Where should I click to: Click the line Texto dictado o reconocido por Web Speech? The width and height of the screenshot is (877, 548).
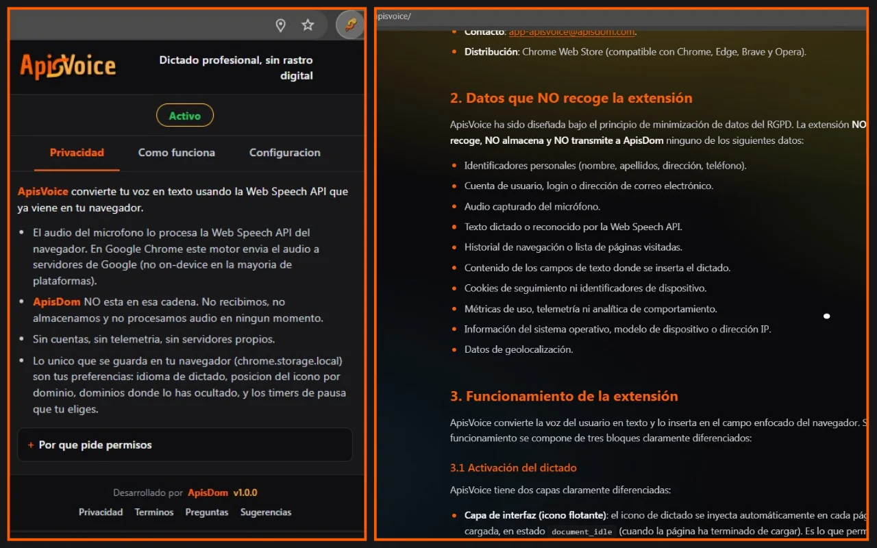coord(573,227)
